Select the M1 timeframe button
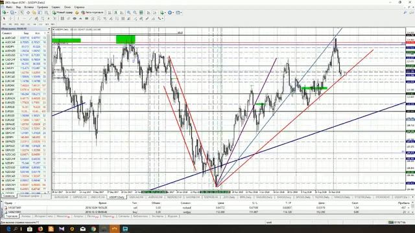Screen dimensions: 415x233 click(x=4, y=25)
